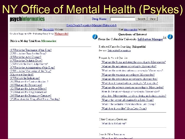
Task: Open forms and strengths according to Micromedex
Action: pos(134,62)
